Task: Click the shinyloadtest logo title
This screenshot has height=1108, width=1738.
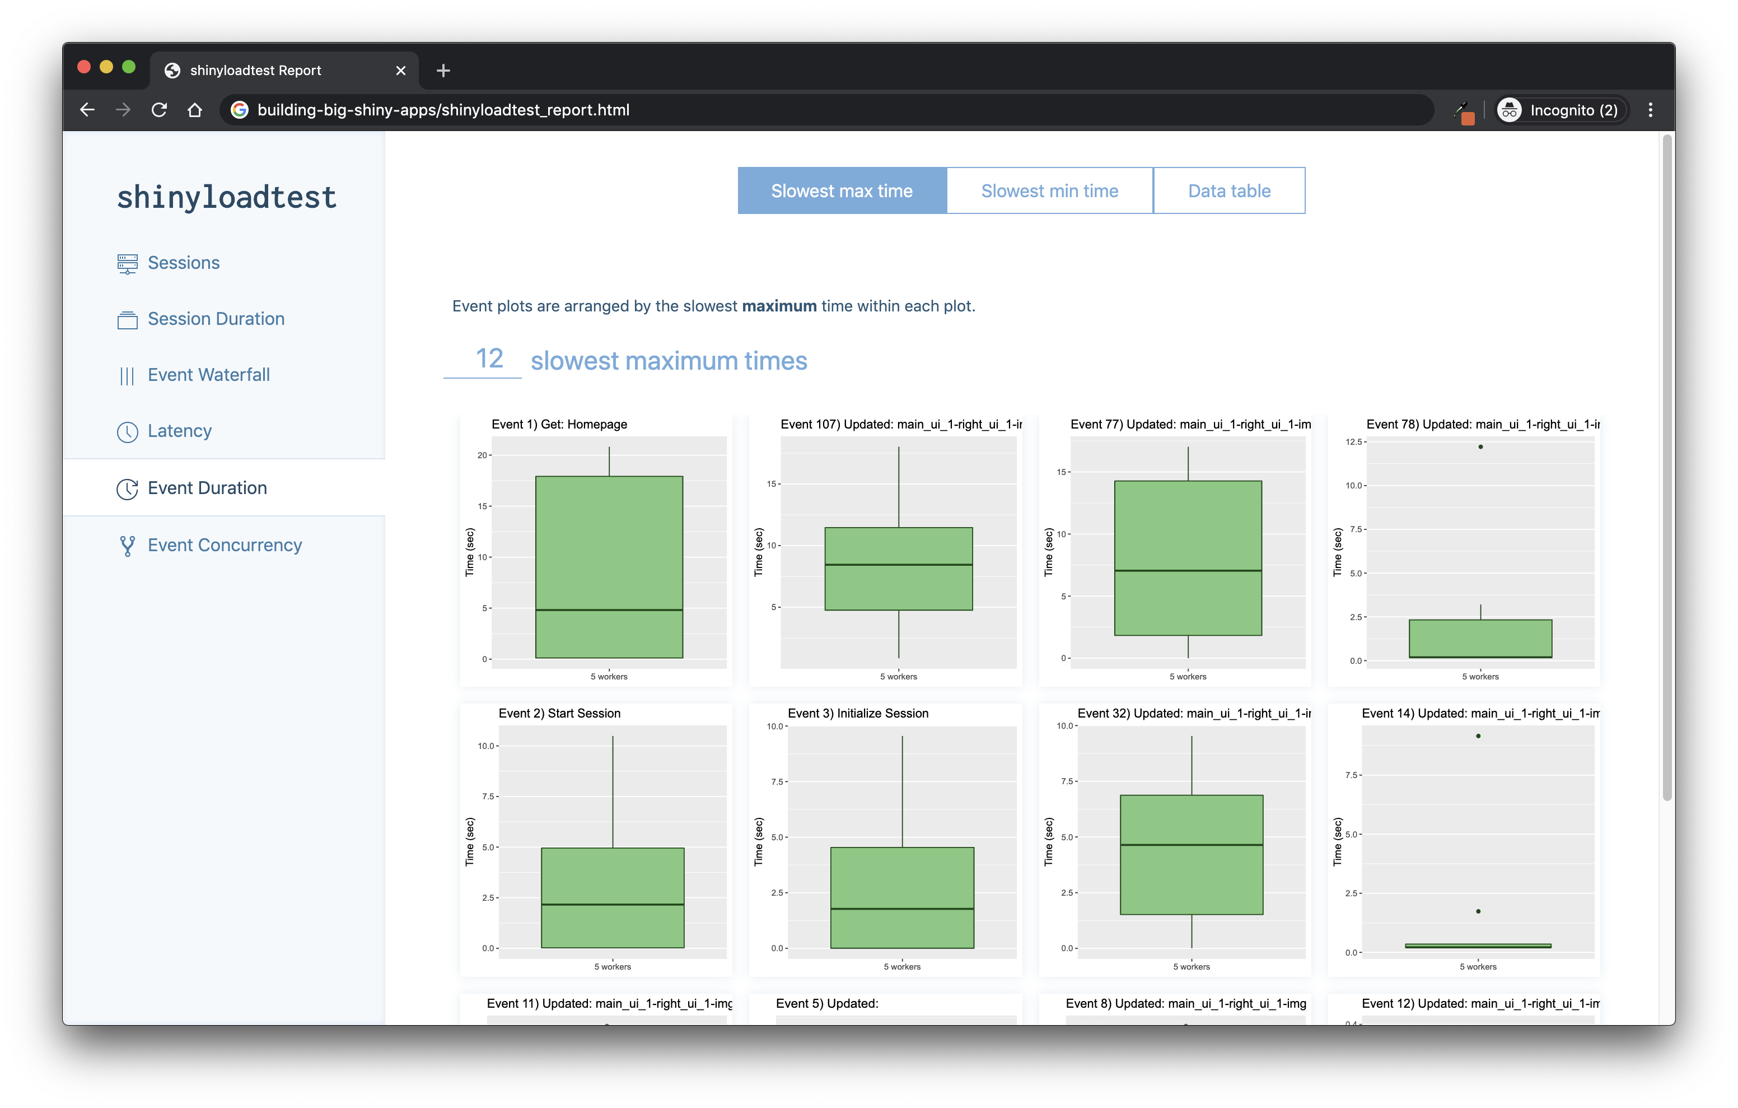Action: click(227, 197)
